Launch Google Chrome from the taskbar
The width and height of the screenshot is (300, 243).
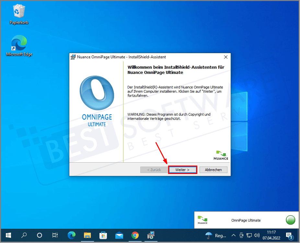point(135,235)
